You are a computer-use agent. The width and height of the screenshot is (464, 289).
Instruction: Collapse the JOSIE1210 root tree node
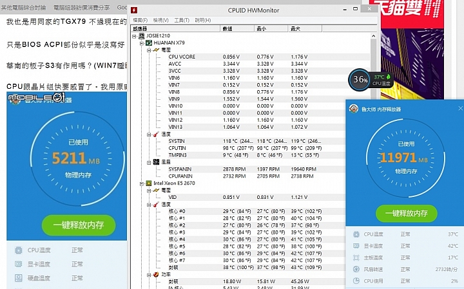click(x=134, y=36)
